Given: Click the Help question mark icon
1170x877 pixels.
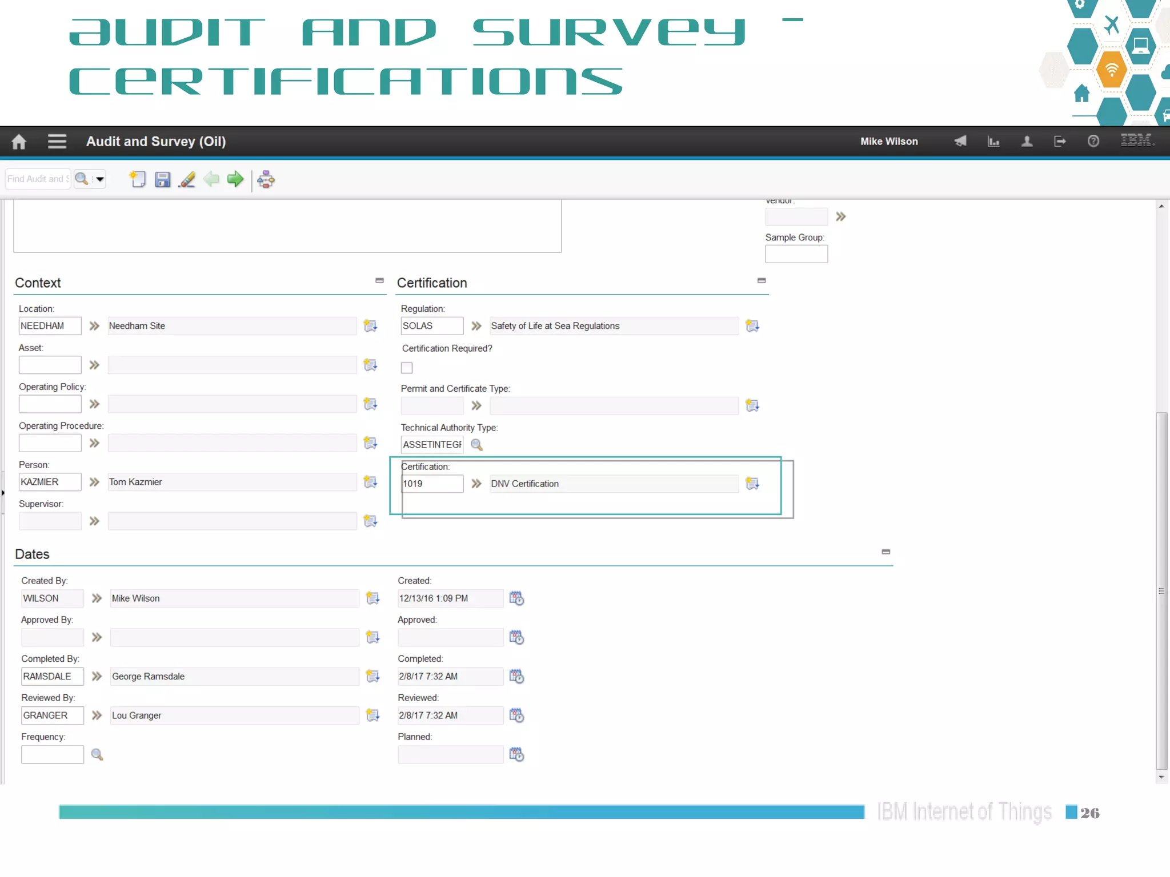Looking at the screenshot, I should pyautogui.click(x=1093, y=141).
